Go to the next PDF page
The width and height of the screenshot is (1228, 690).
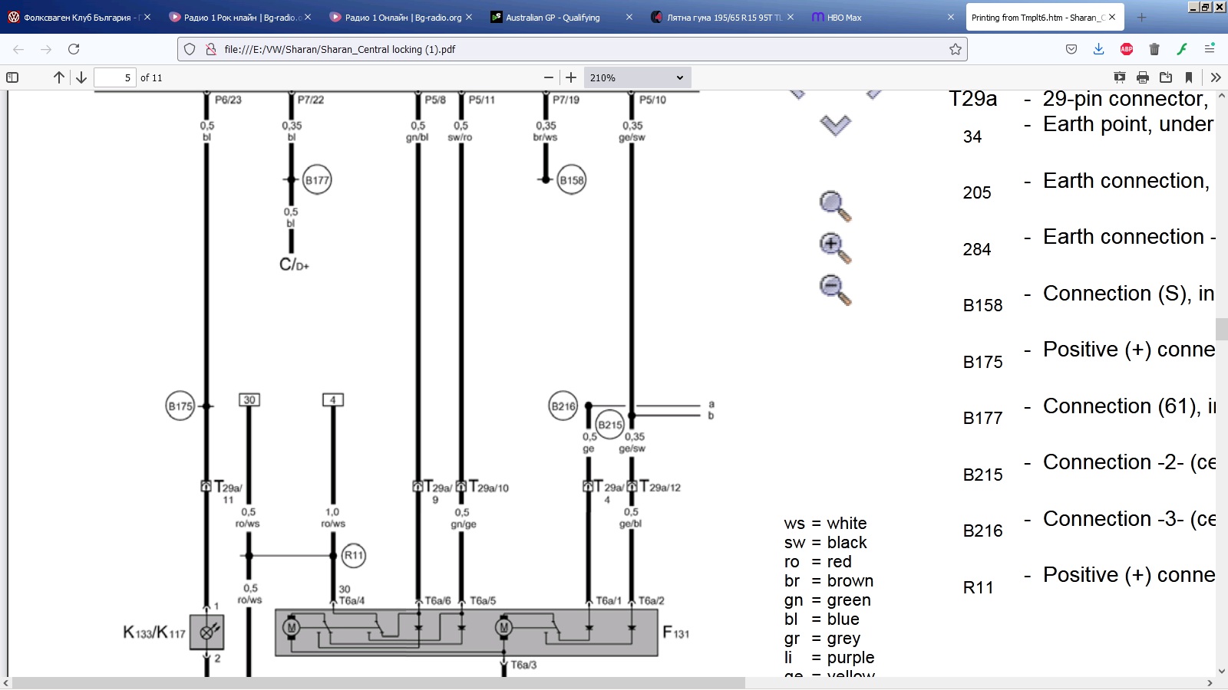click(81, 77)
